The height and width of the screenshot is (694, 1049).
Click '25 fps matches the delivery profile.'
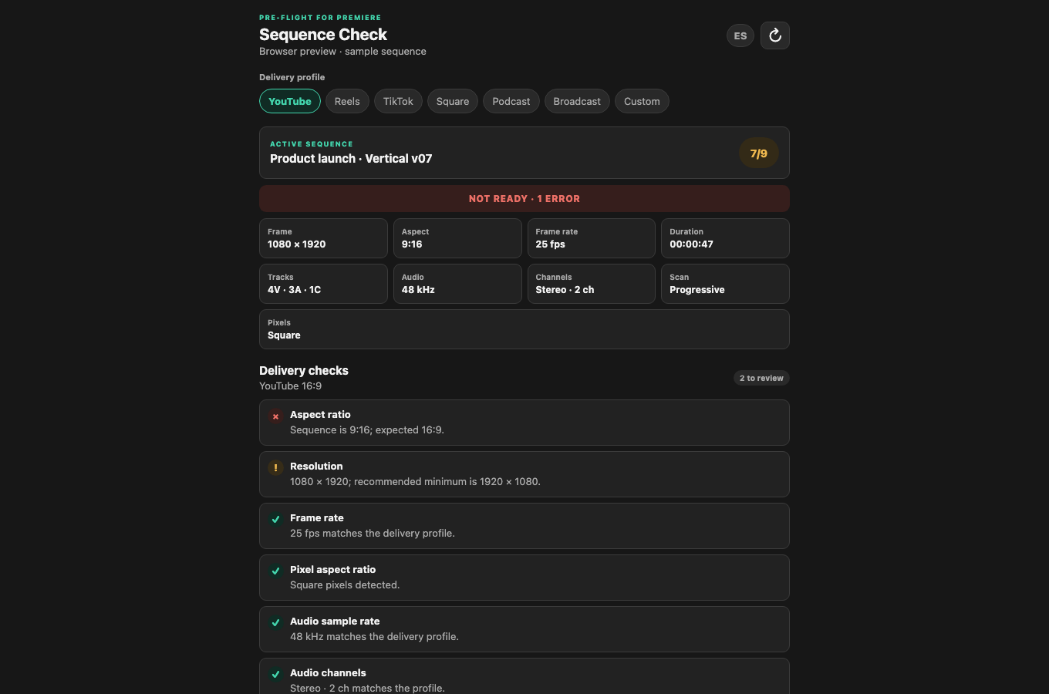coord(373,533)
